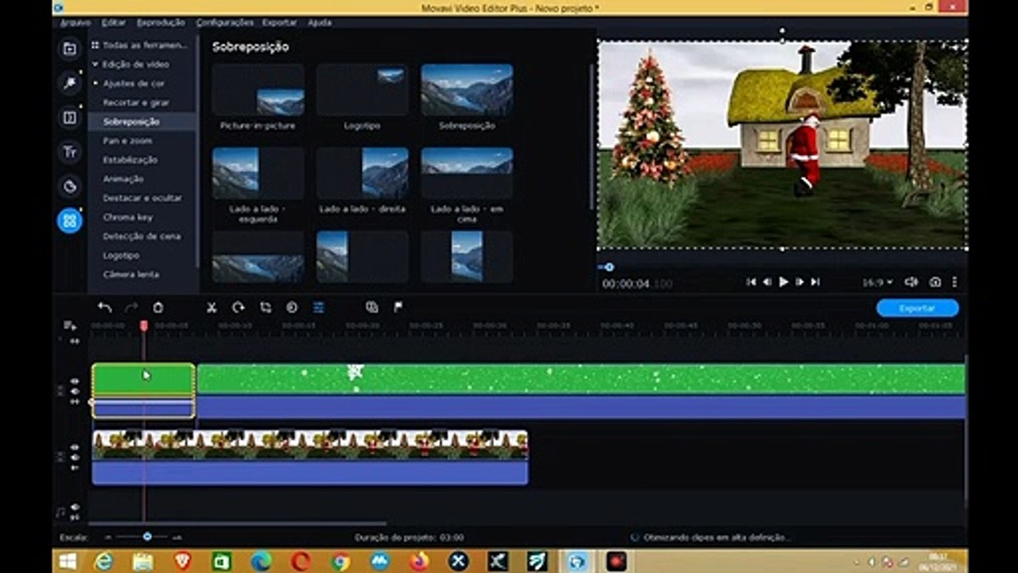This screenshot has height=573, width=1018.
Task: Select Pan e zoom tool
Action: click(x=127, y=141)
